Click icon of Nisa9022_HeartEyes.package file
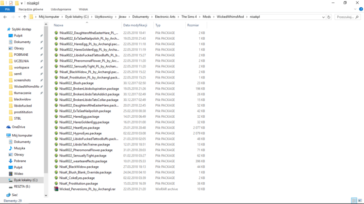364x204 pixels. point(56,127)
